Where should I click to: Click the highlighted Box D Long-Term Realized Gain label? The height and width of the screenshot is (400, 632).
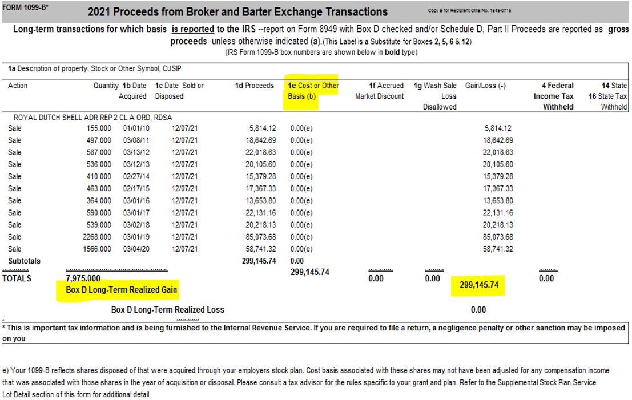point(121,289)
